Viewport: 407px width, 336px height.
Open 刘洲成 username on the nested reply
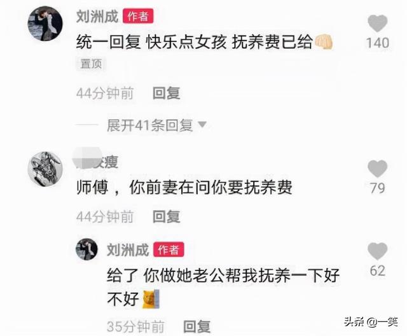tap(128, 250)
